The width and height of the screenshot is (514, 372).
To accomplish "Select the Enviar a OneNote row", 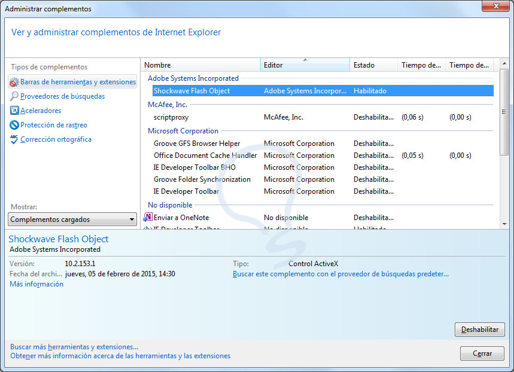I will click(318, 217).
